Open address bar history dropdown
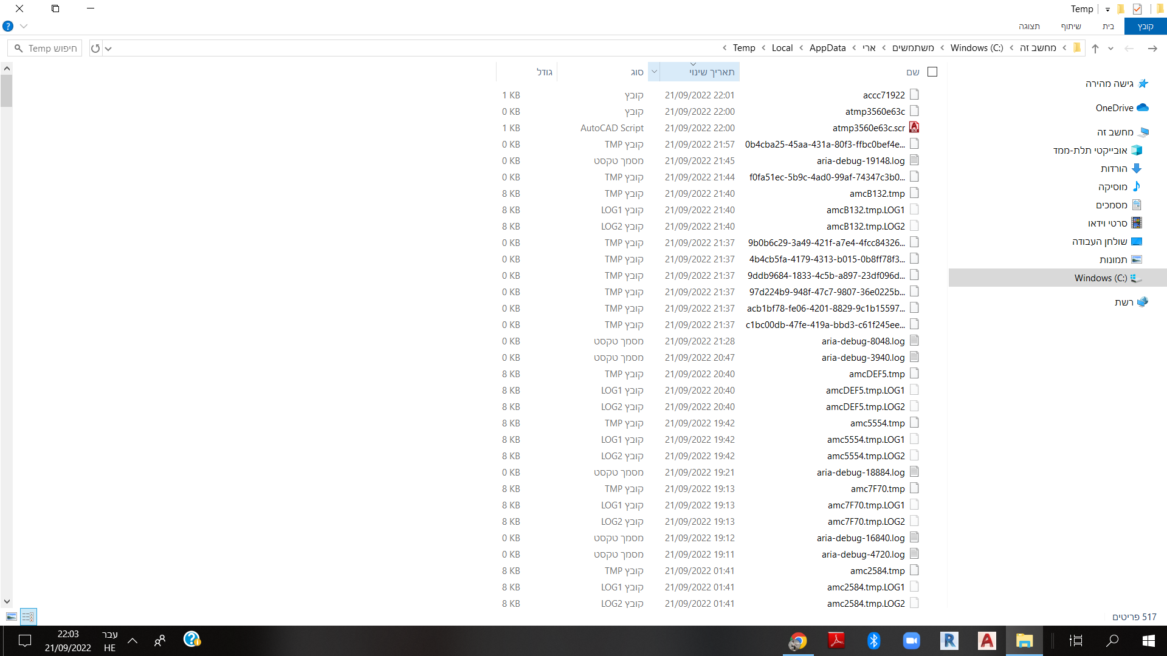Image resolution: width=1167 pixels, height=656 pixels. coord(108,49)
